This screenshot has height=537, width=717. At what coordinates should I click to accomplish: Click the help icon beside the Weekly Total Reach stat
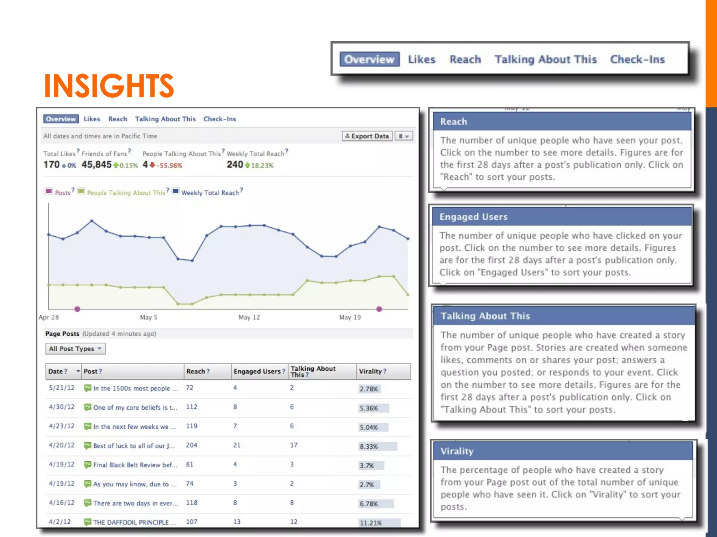click(286, 151)
